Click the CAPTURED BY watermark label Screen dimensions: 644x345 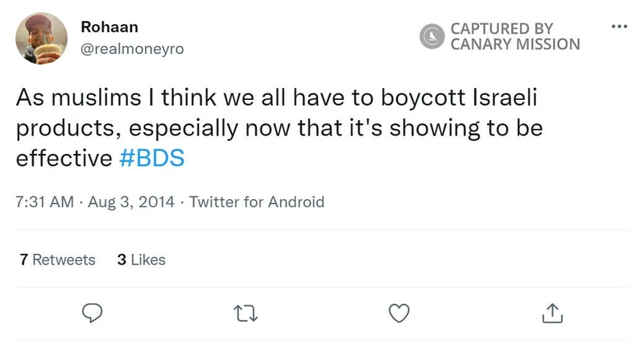pos(501,28)
